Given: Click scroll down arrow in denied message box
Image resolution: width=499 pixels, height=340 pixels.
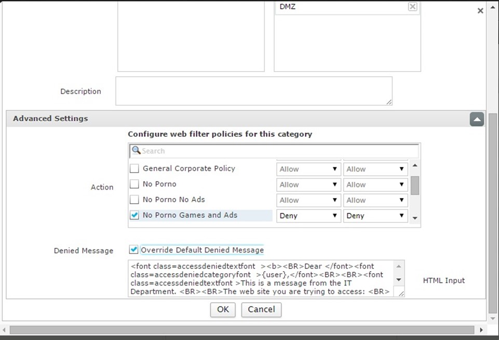Looking at the screenshot, I should pyautogui.click(x=399, y=280).
